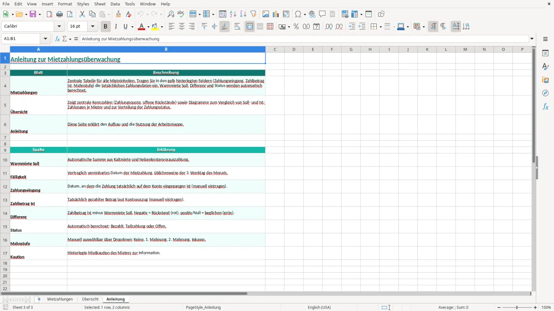Click the zoom slider in status bar
Screen dimensions: 554x311
click(517, 307)
